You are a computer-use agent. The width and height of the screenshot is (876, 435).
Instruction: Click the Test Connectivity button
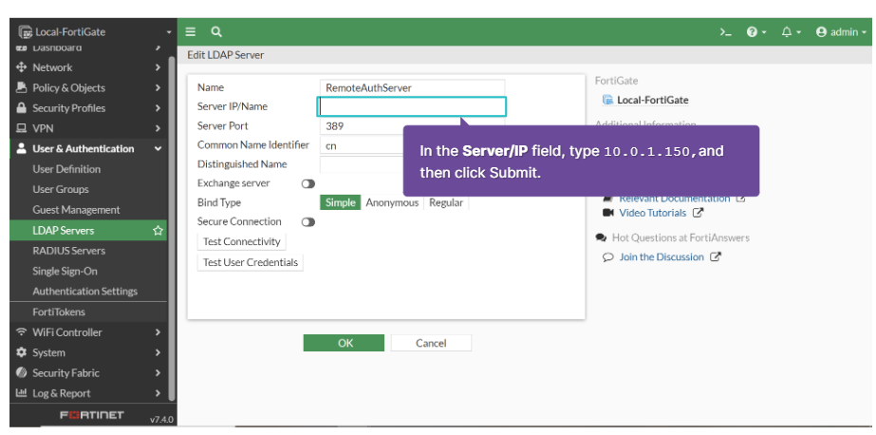pyautogui.click(x=241, y=241)
